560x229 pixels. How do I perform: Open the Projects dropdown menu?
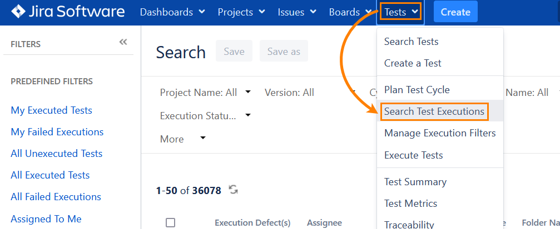point(241,12)
